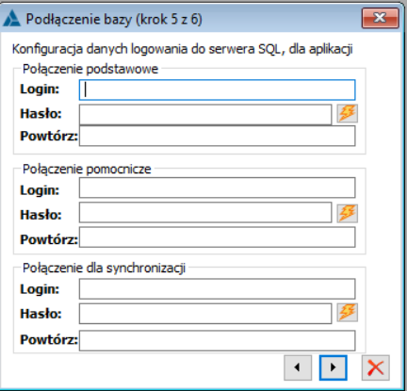Click the application logo in title bar
Viewport: 407px width, 391px height.
(x=12, y=19)
